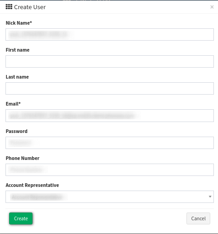Screen dimensions: 218x234
Task: Click the Last name label
Action: click(17, 77)
